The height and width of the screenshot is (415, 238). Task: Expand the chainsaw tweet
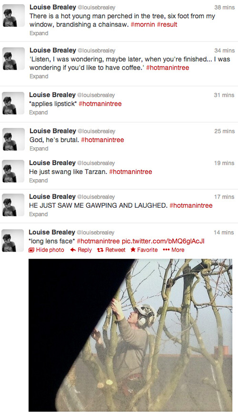[39, 33]
